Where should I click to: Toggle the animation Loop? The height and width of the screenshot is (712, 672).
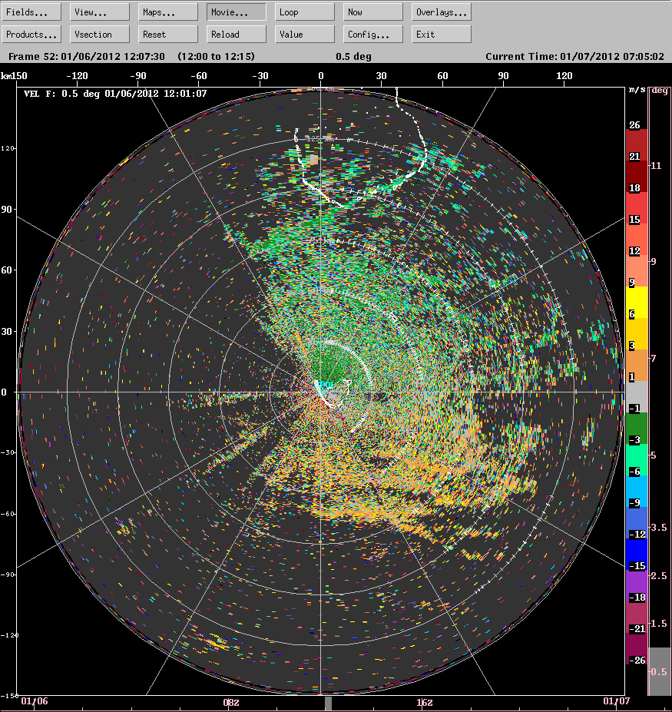[303, 11]
